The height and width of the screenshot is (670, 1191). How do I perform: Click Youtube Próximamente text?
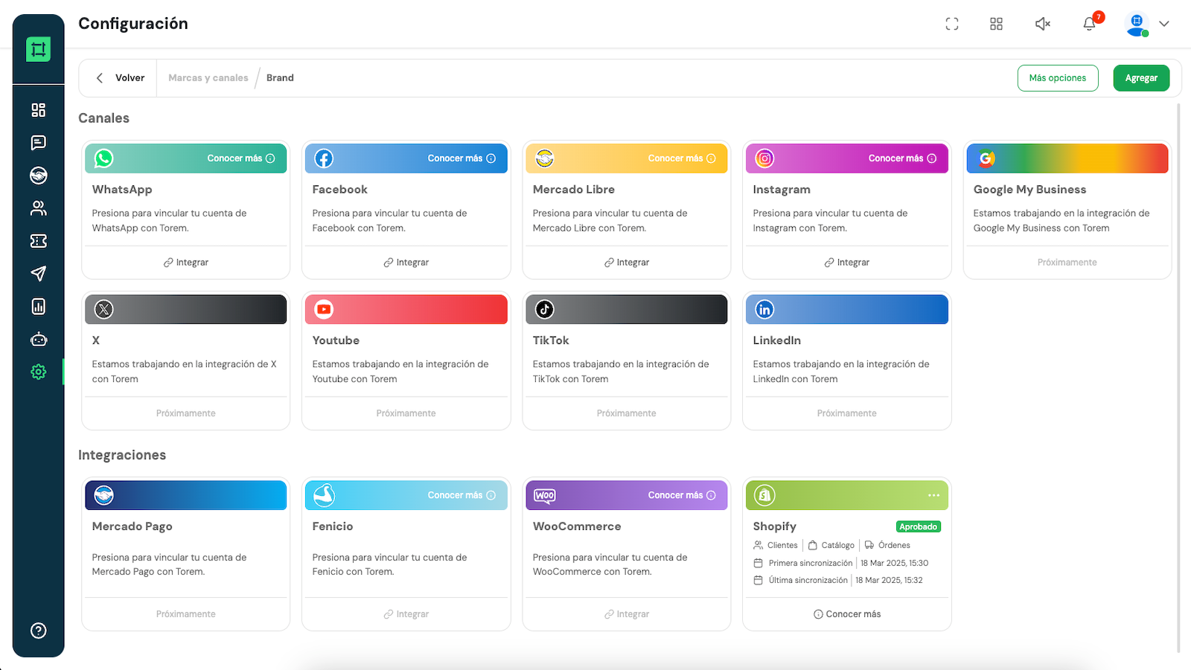(406, 414)
